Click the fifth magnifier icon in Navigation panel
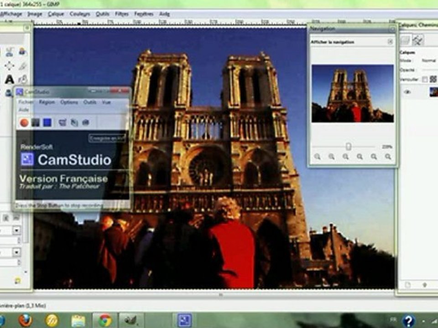This screenshot has height=328, width=438. (x=374, y=157)
